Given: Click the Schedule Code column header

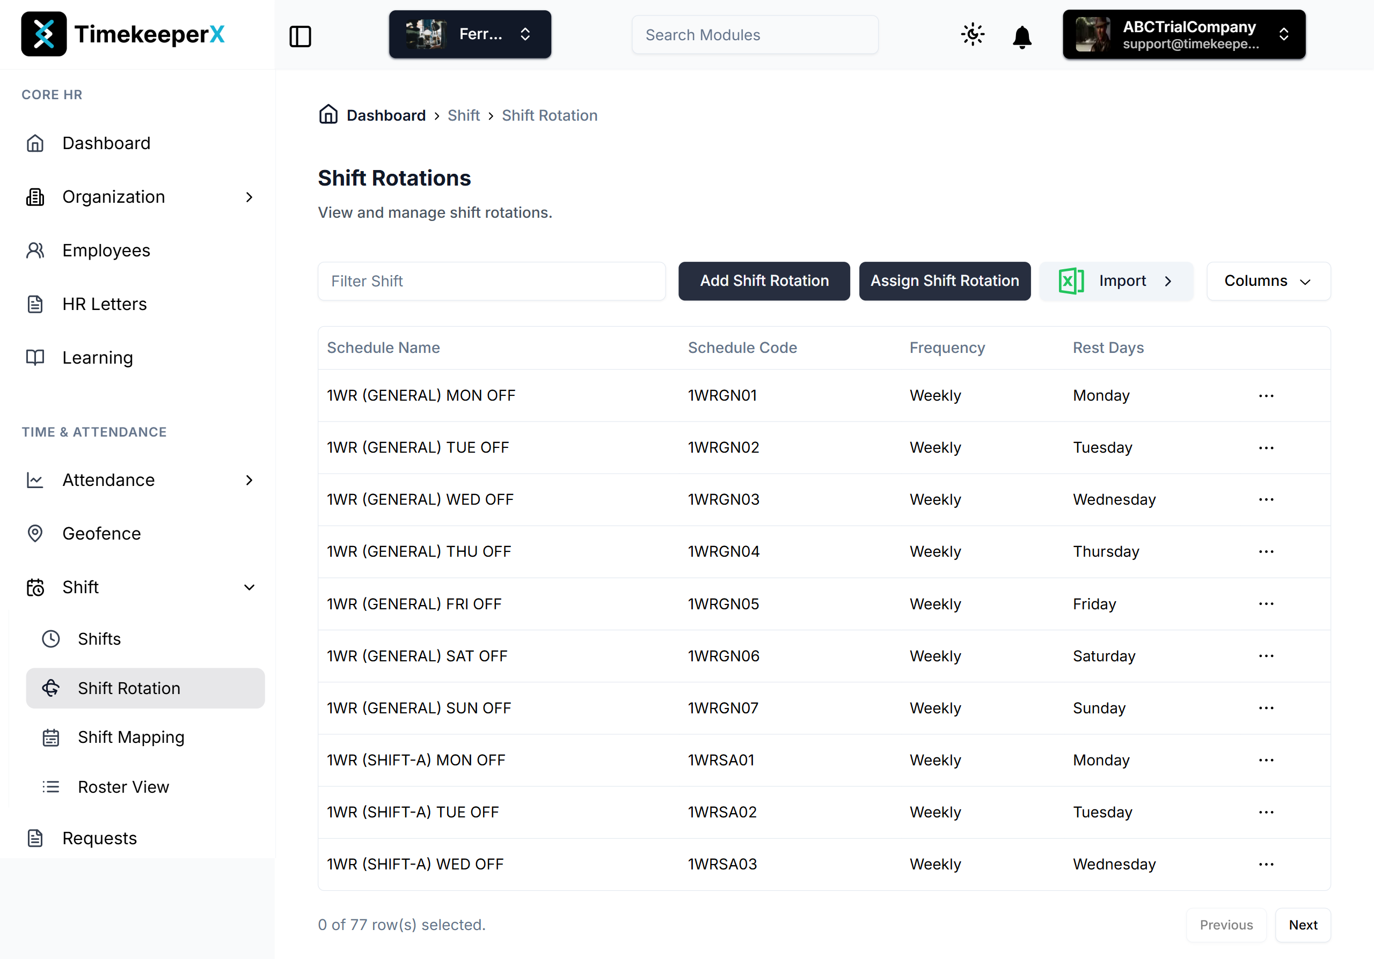Looking at the screenshot, I should pos(742,348).
